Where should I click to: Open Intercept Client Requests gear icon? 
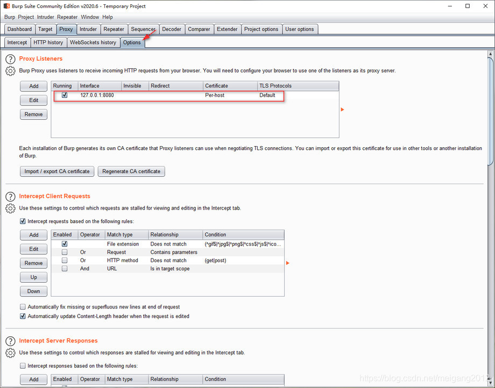(10, 209)
